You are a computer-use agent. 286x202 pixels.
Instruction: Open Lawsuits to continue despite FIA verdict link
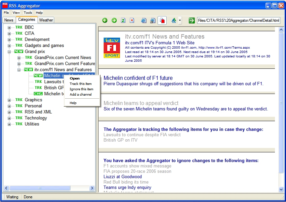(x=142, y=135)
